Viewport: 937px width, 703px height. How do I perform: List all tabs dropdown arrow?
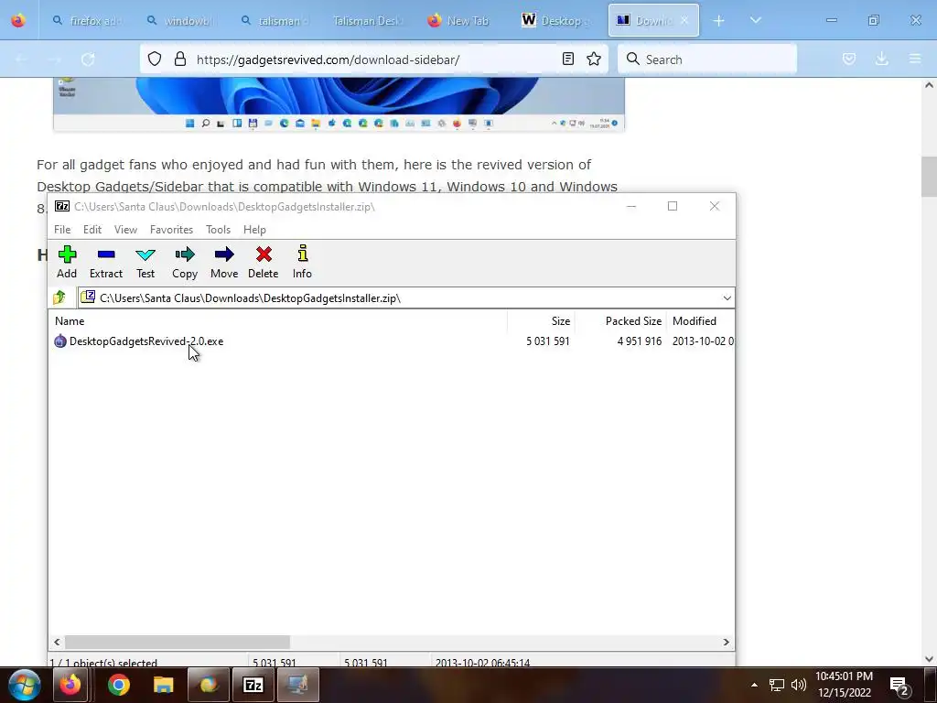(x=755, y=20)
